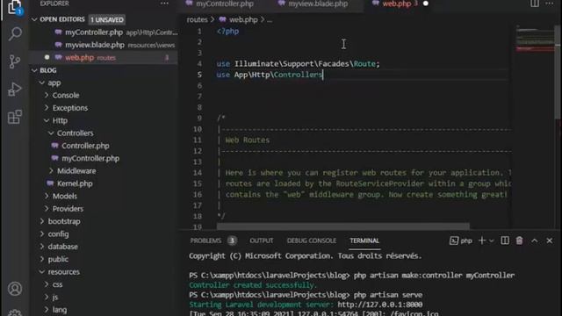Viewport: 562px width, 316px height.
Task: Open Run and Debug view icon
Action: pos(15,90)
